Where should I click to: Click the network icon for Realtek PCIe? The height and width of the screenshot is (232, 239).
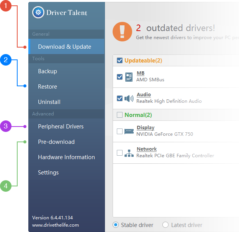(129, 153)
